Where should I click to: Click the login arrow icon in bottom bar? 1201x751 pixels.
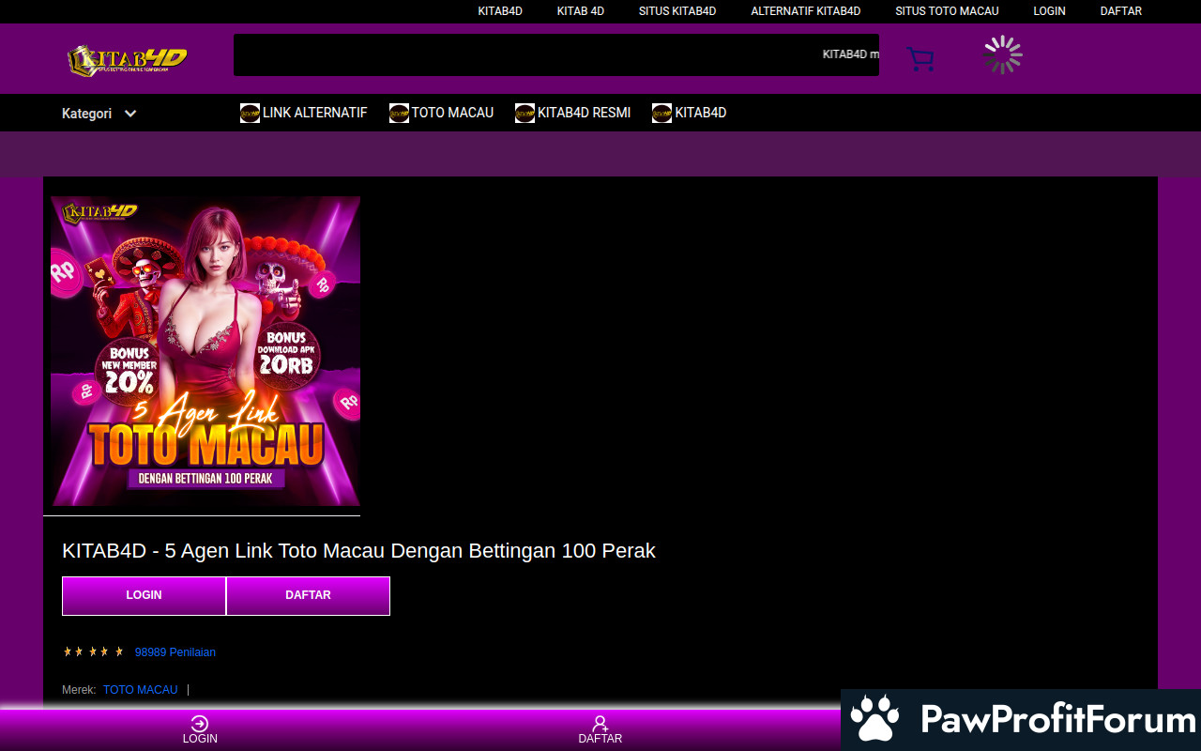pyautogui.click(x=199, y=723)
